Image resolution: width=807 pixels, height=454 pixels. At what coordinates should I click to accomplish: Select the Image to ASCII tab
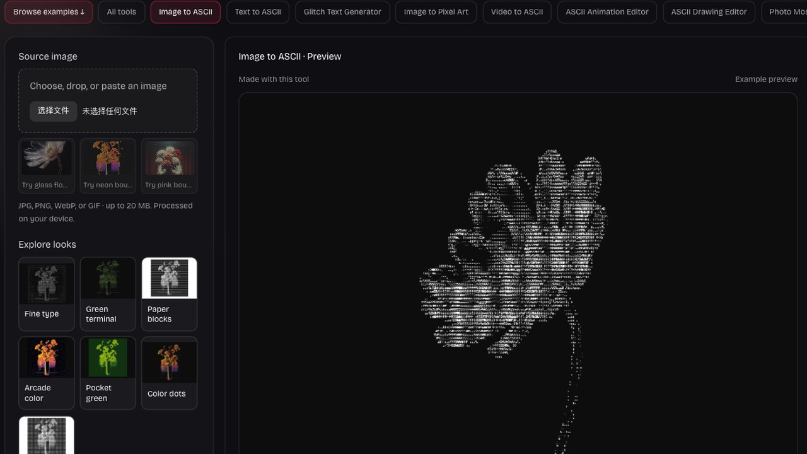click(x=185, y=12)
